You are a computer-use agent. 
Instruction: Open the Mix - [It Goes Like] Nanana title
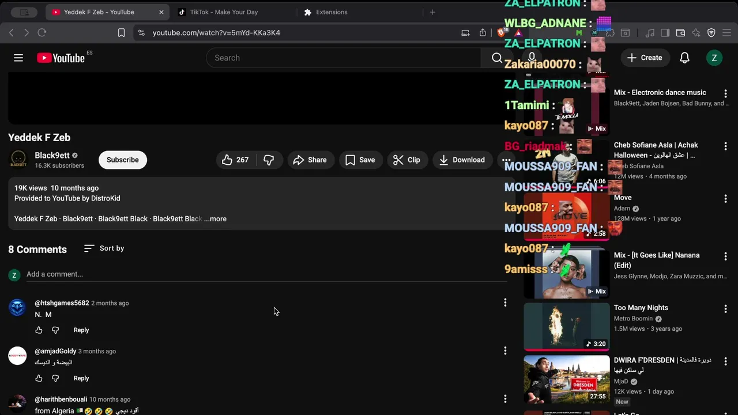click(x=657, y=261)
